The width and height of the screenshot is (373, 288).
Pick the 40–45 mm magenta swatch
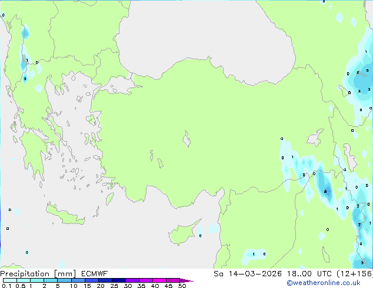159,280
